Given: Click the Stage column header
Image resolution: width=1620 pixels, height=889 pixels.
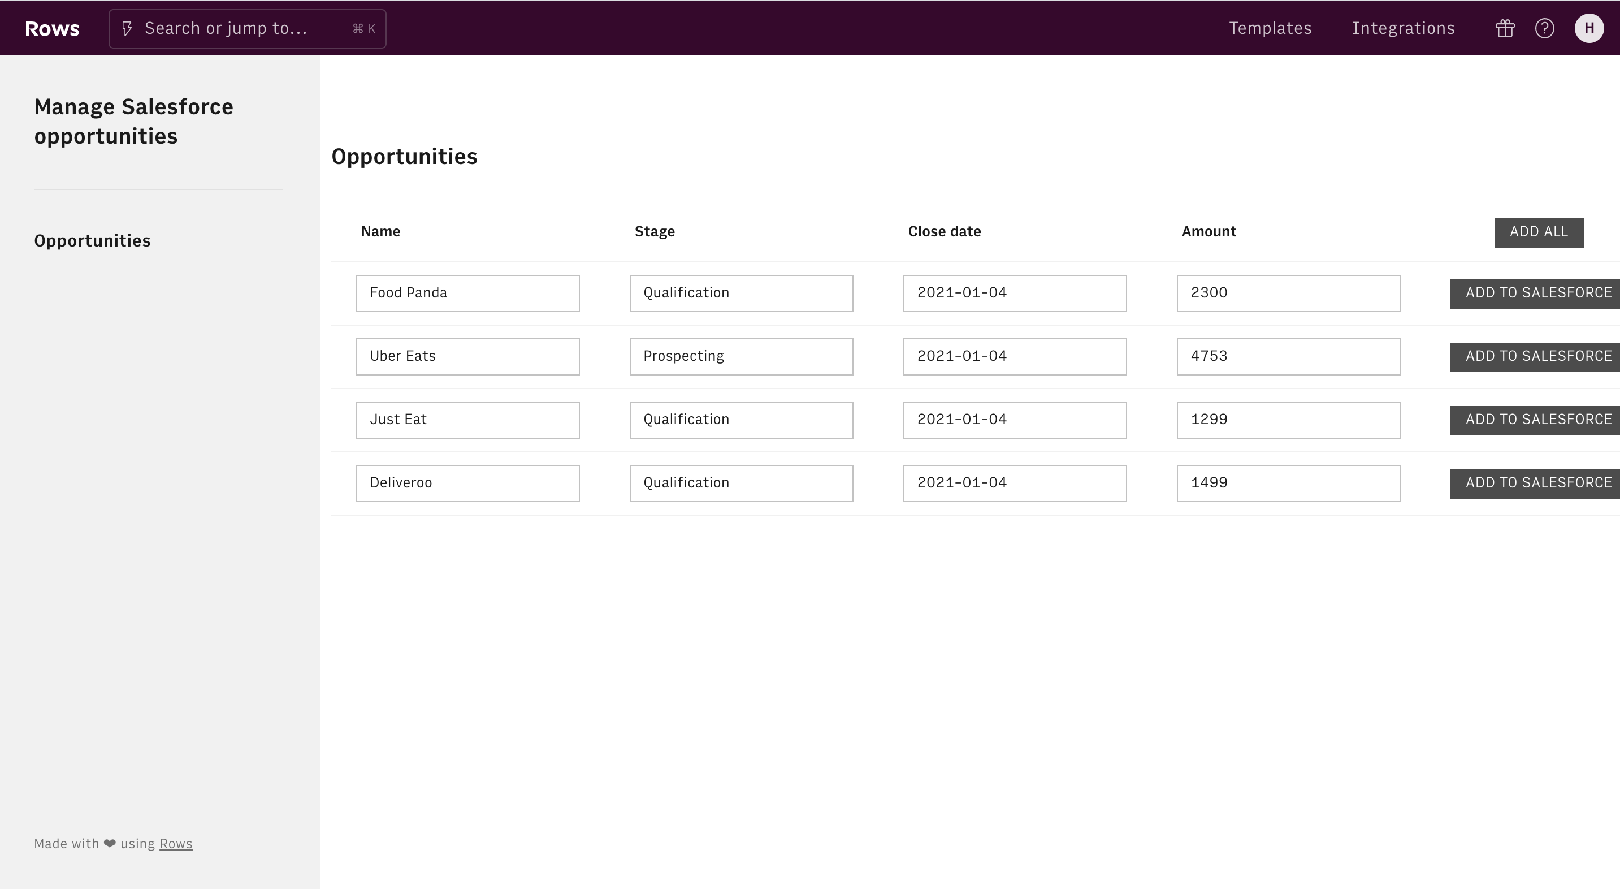Looking at the screenshot, I should coord(654,231).
